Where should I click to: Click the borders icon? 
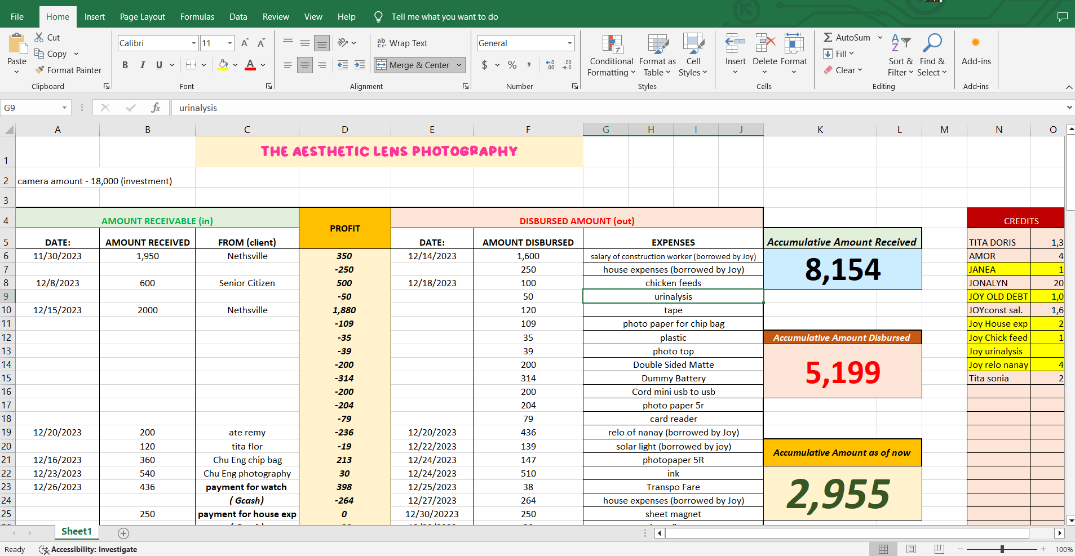pos(191,65)
